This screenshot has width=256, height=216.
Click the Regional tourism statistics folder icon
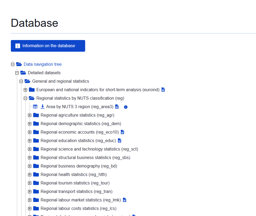pos(36,183)
